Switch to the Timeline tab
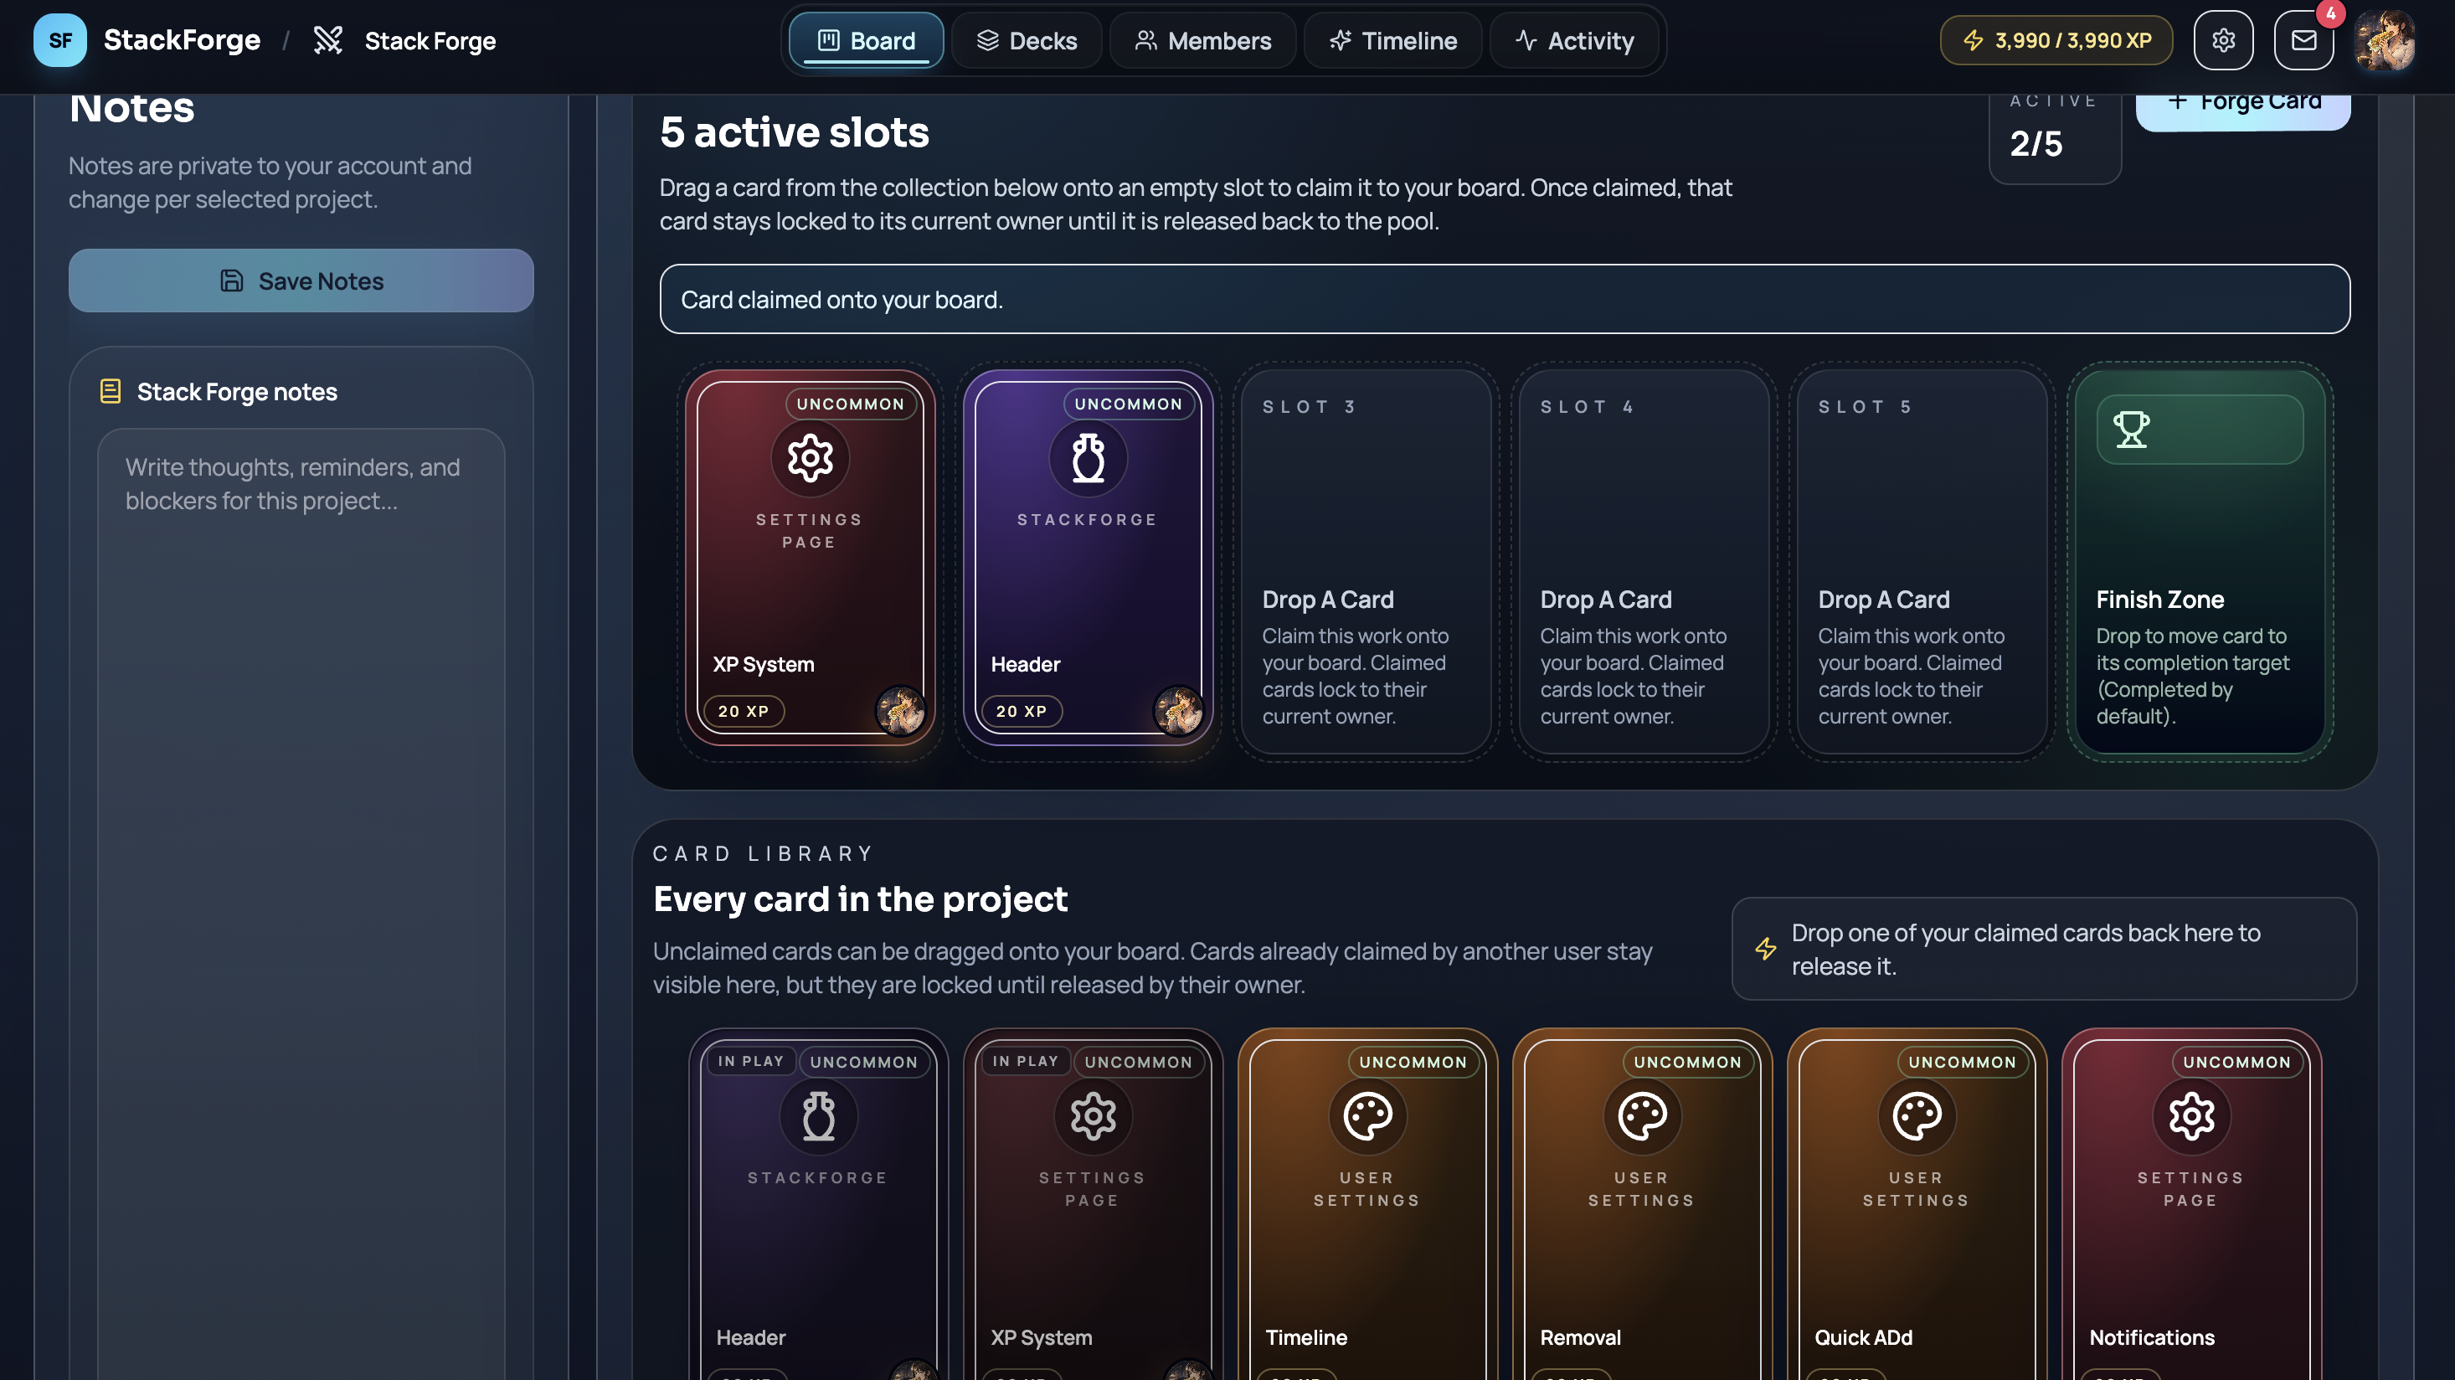The image size is (2455, 1380). [1392, 40]
